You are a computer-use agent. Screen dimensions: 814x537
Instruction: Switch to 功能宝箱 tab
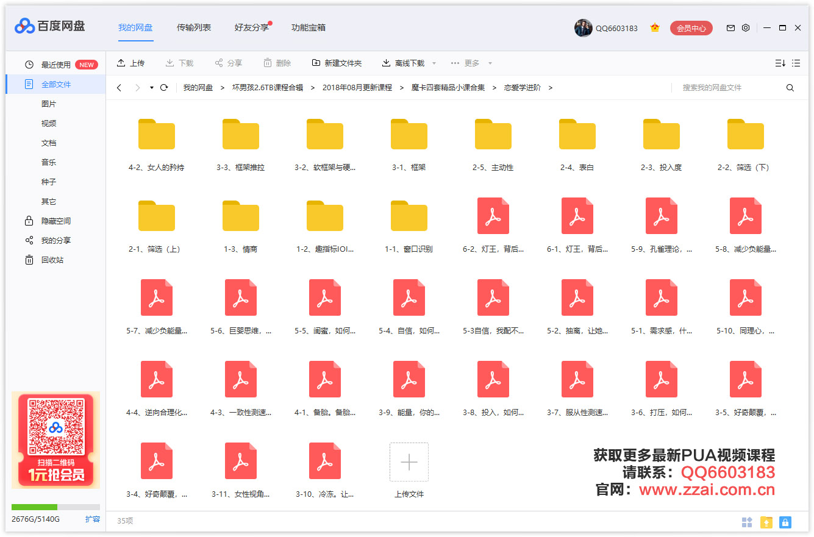click(x=309, y=27)
